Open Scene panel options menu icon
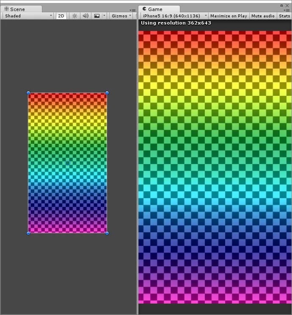 (x=133, y=10)
